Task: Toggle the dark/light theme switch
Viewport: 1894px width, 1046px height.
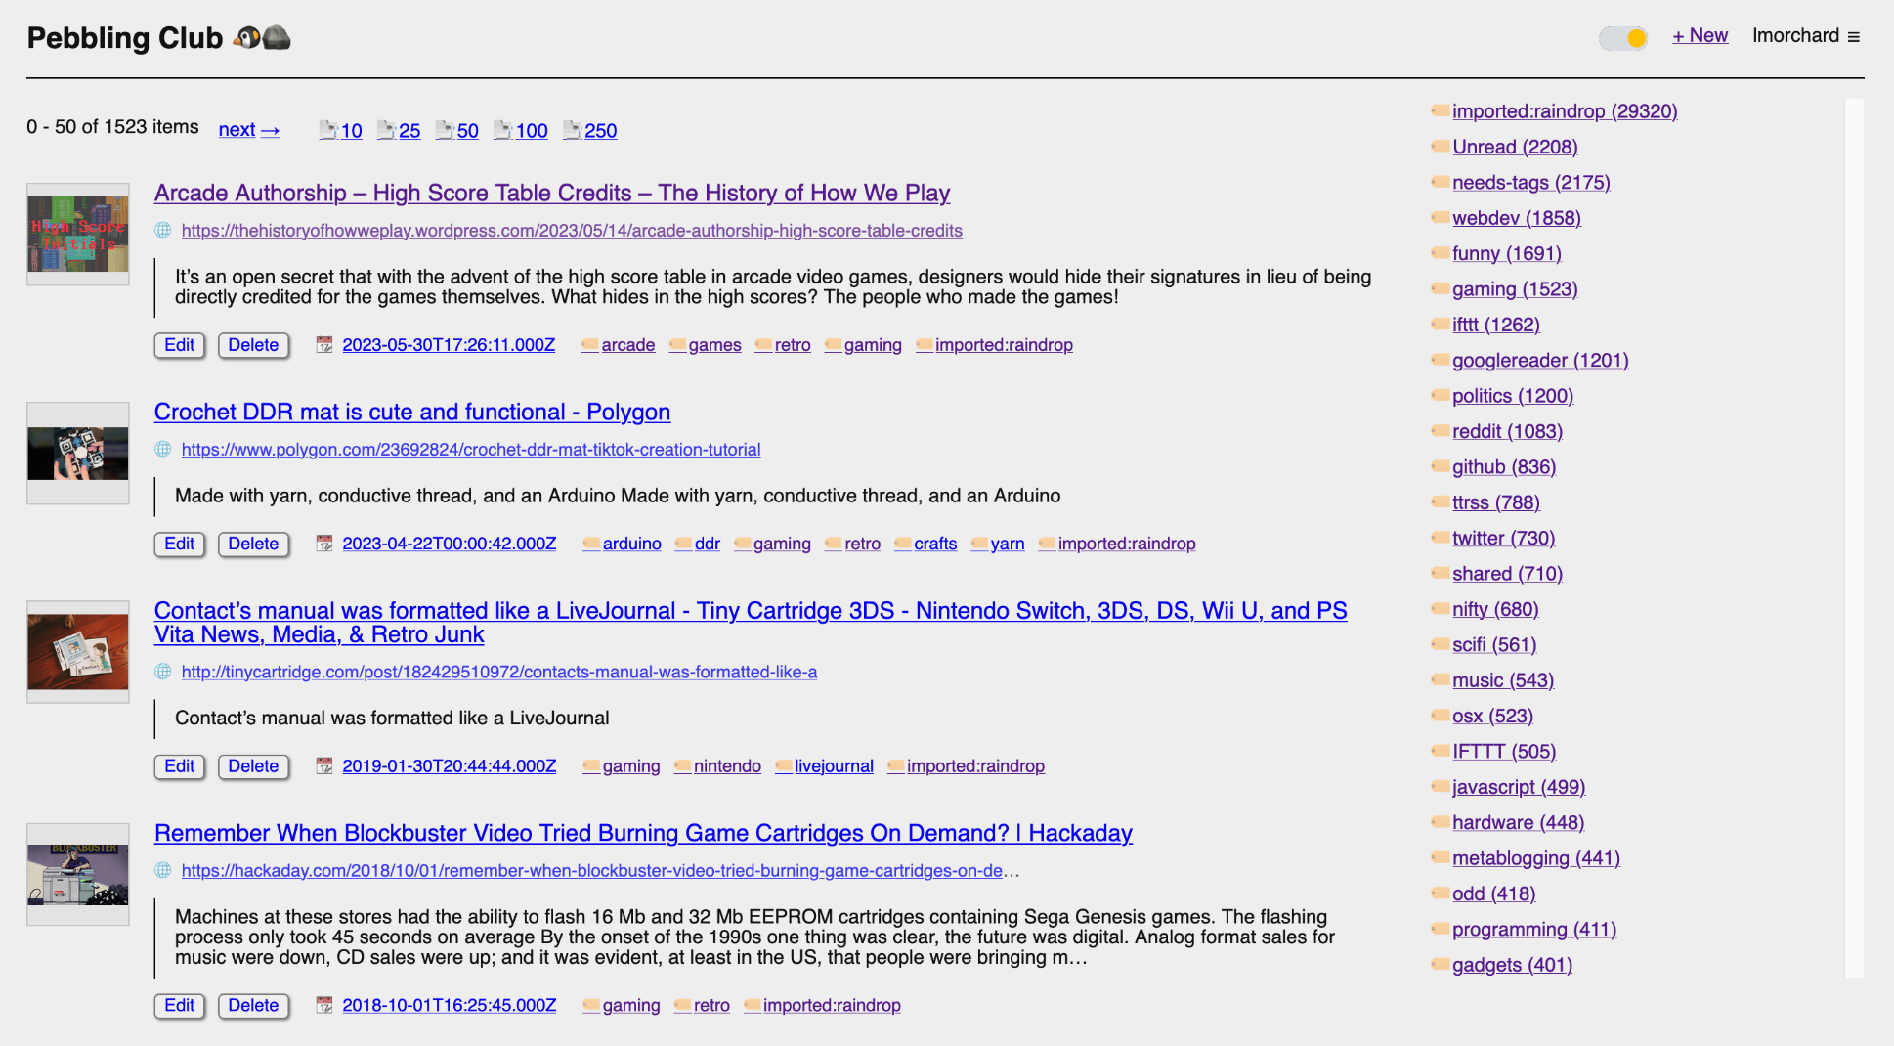Action: click(1623, 38)
